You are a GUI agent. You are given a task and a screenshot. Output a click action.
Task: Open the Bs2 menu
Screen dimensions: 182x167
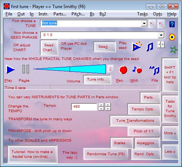(103, 14)
